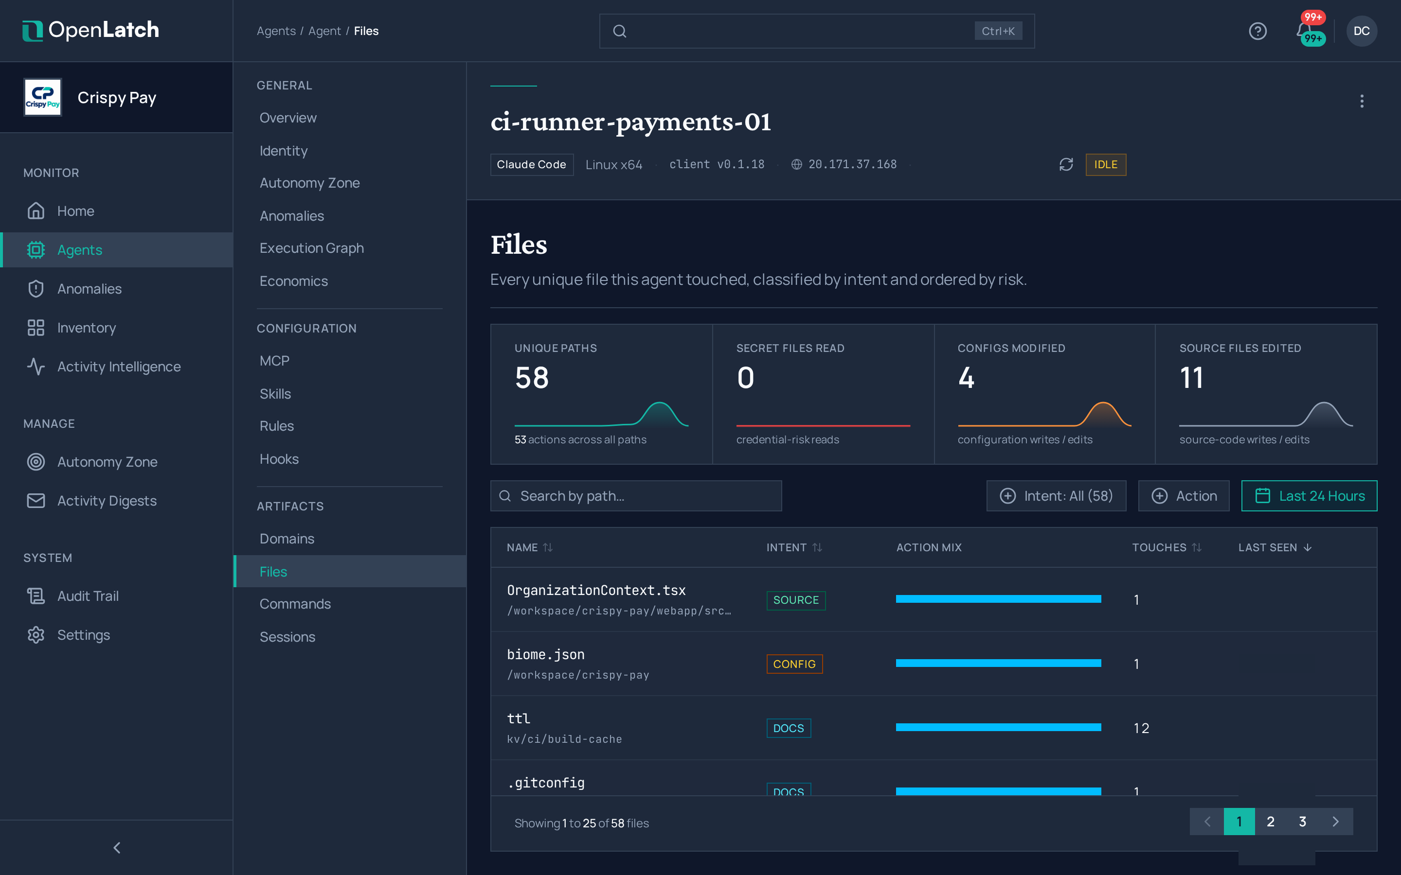Go to the next page with the arrow

pyautogui.click(x=1336, y=821)
